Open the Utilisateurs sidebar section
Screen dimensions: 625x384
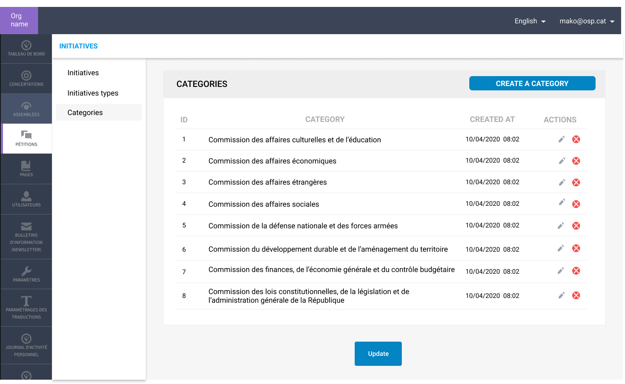(26, 199)
